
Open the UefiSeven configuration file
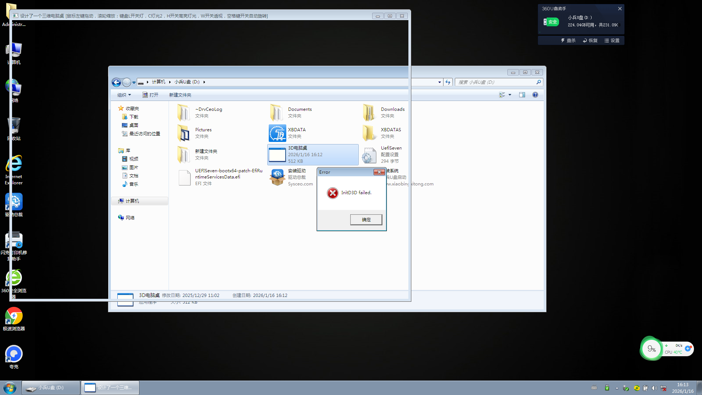[x=369, y=155]
